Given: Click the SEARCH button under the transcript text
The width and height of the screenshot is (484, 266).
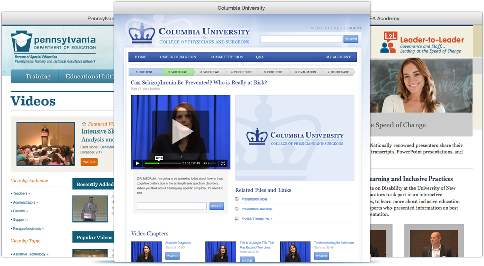Looking at the screenshot, I should [216, 206].
